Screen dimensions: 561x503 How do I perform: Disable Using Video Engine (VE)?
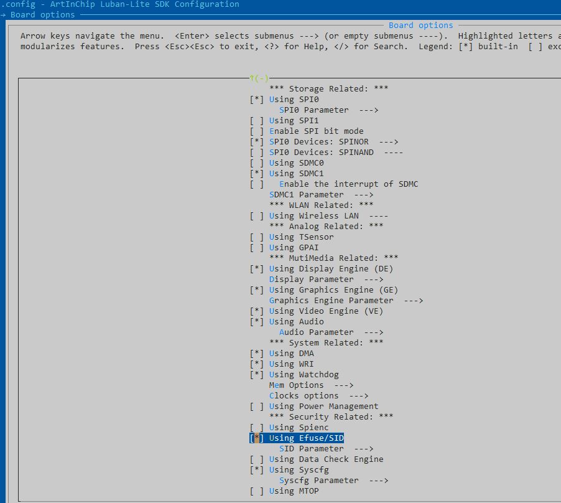256,311
